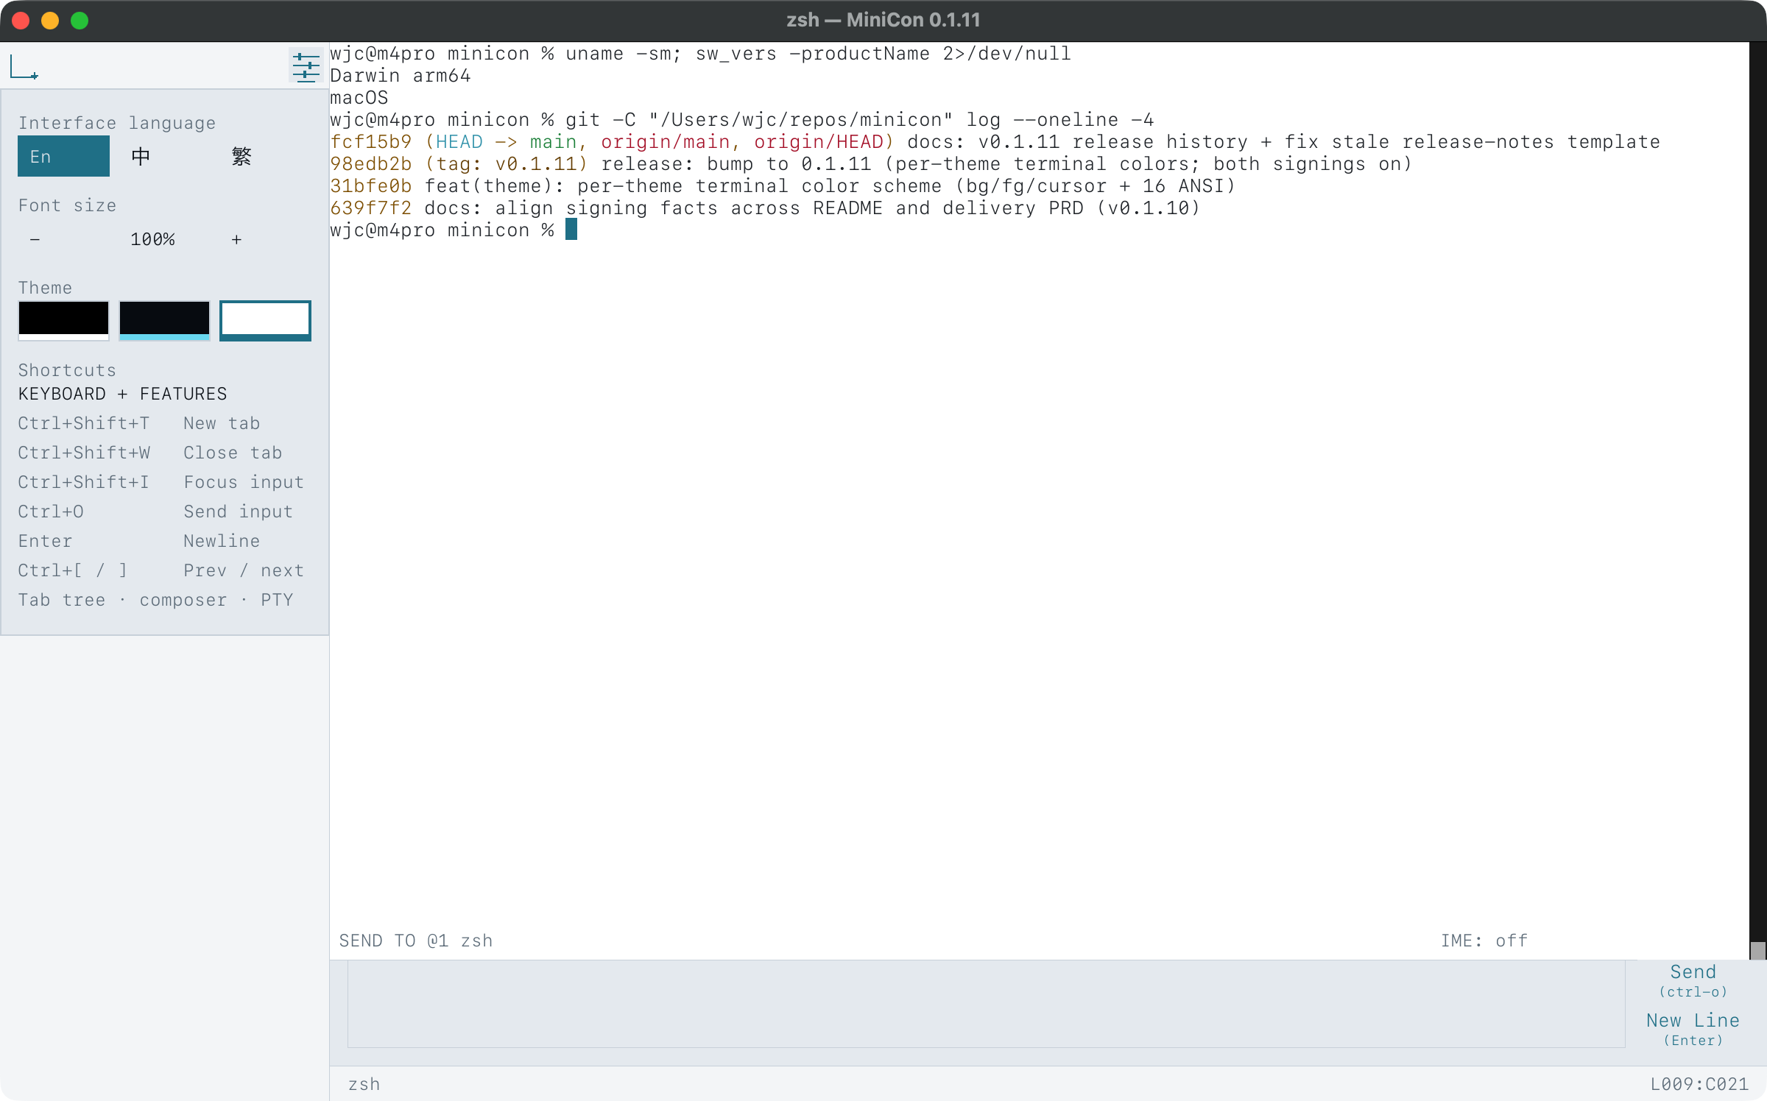1767x1101 pixels.
Task: Click the SEND TO @1 zsh label
Action: pos(416,941)
